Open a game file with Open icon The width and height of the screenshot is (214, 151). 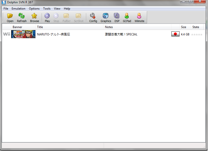tap(10, 18)
